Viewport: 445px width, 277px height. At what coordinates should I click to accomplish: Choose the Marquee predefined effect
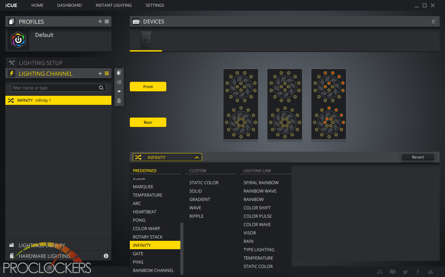pos(143,187)
